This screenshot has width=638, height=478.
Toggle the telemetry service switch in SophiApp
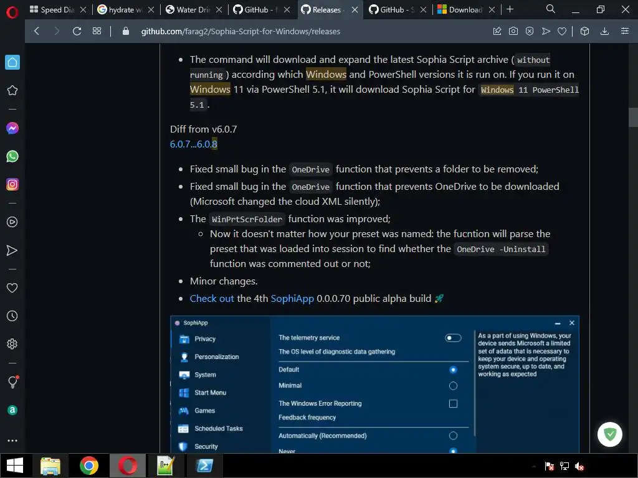pyautogui.click(x=453, y=338)
